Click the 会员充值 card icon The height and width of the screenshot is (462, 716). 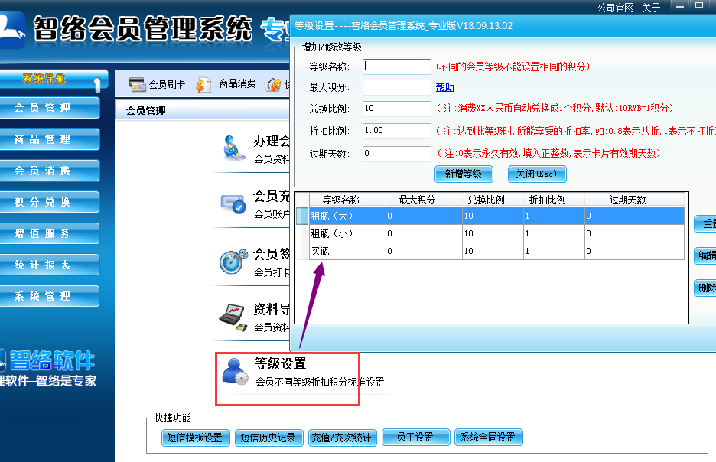[233, 204]
